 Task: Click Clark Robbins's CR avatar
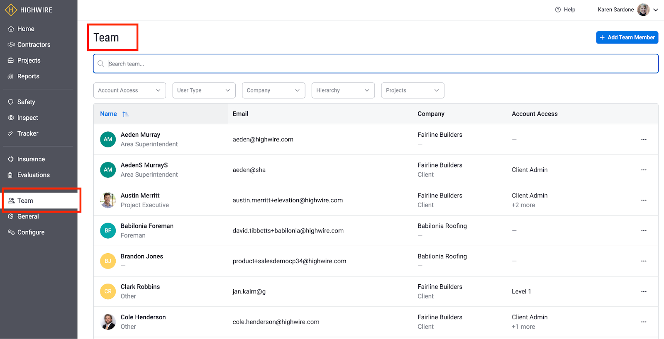tap(108, 291)
